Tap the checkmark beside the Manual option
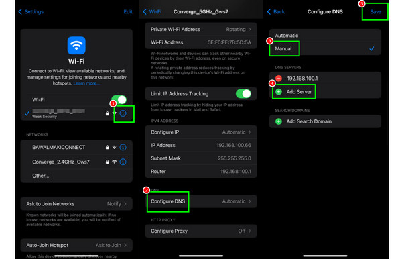 [x=371, y=48]
